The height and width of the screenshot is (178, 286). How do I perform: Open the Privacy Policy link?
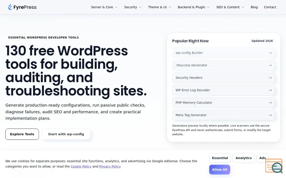coord(110,166)
